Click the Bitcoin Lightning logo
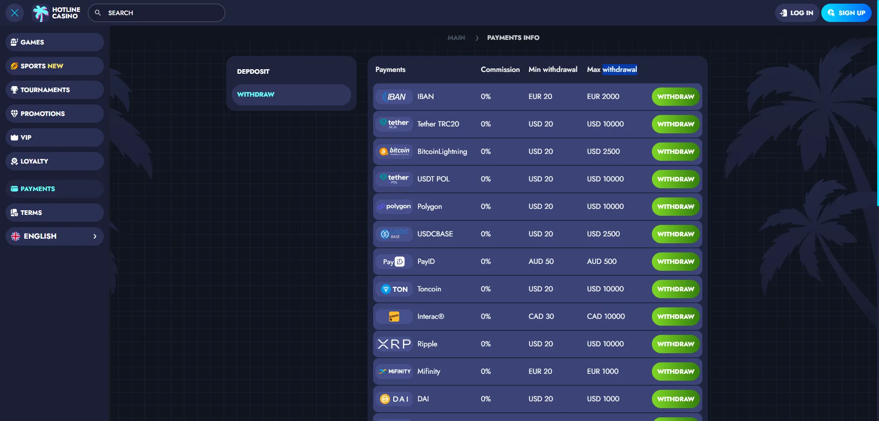The height and width of the screenshot is (421, 879). 394,152
